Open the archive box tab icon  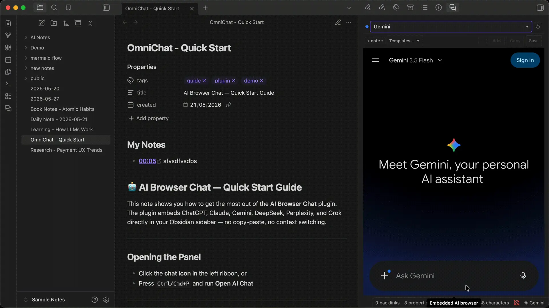click(410, 8)
